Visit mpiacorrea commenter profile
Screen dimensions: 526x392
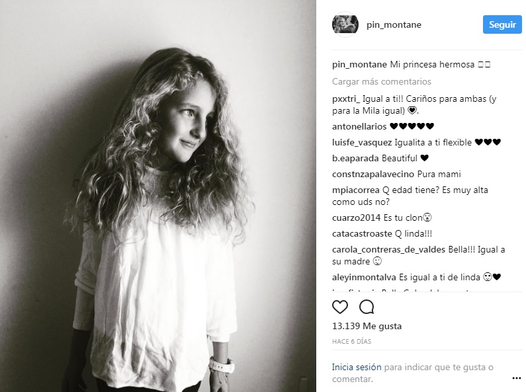[355, 190]
